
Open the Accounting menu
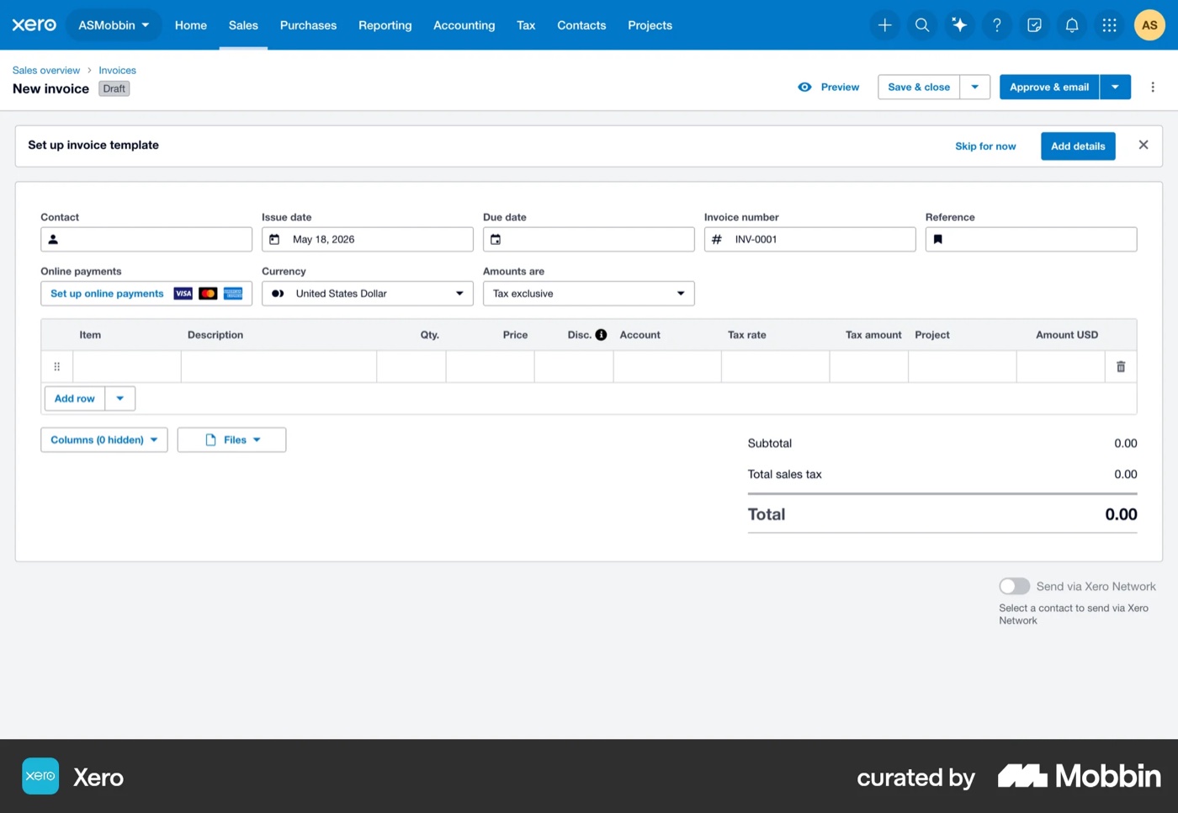pos(464,25)
